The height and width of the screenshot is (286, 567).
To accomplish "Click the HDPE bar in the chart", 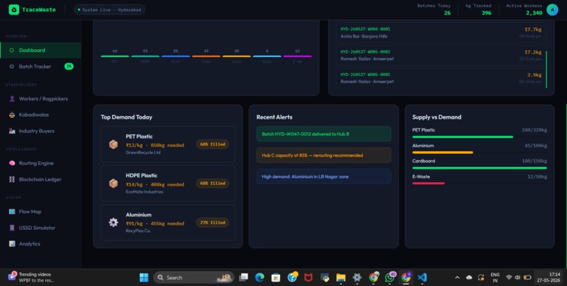I will click(145, 56).
